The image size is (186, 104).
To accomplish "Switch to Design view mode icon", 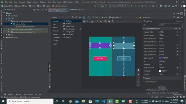I will [x=181, y=14].
